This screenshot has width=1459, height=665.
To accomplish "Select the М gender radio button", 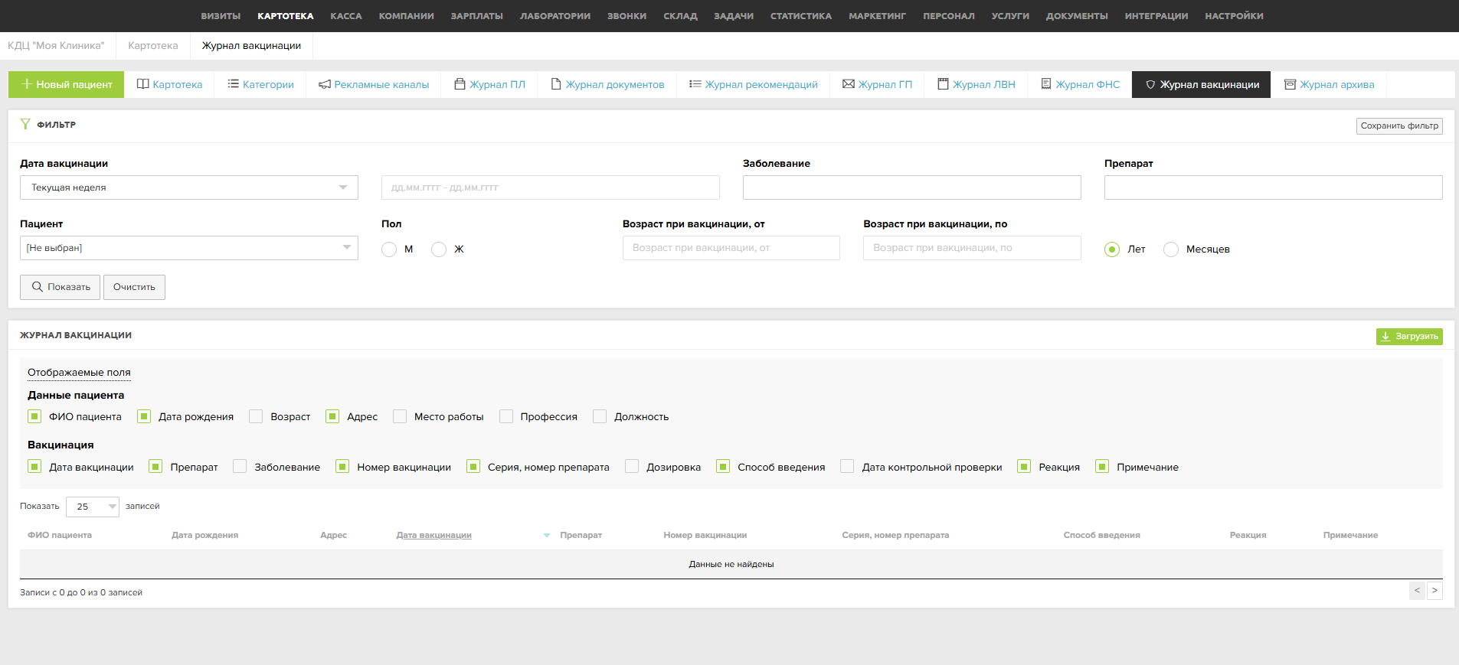I will coord(389,249).
